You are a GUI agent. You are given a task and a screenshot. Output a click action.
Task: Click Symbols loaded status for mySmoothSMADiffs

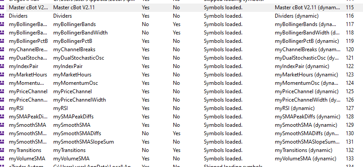point(223,133)
